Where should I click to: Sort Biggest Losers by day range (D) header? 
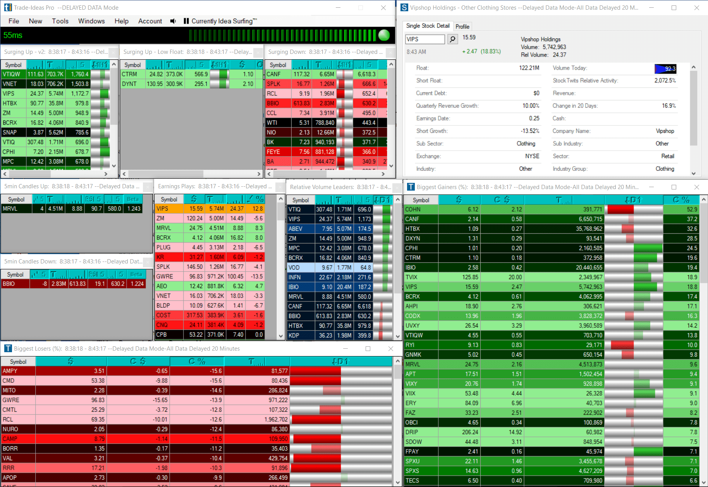pos(341,361)
